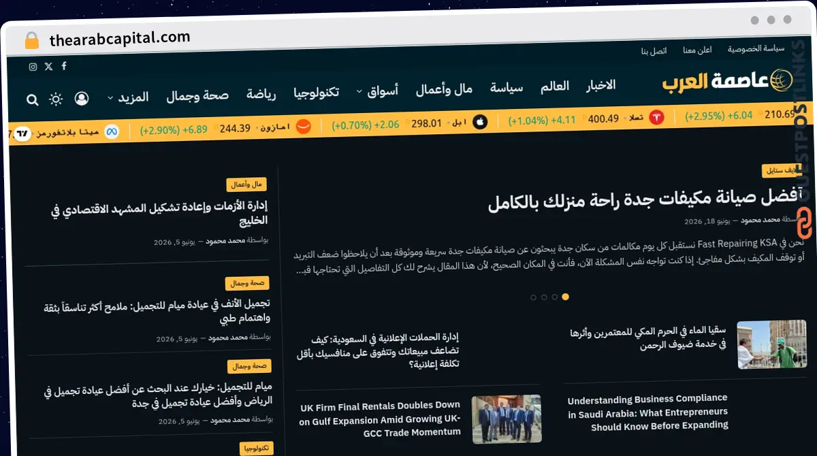Click صحة وجمال tag above تجميل الأنف
Viewport: 817px width, 456px height.
[248, 283]
